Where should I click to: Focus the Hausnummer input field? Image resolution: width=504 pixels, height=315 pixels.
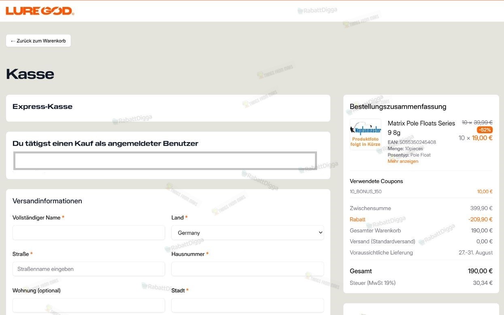[x=248, y=269]
